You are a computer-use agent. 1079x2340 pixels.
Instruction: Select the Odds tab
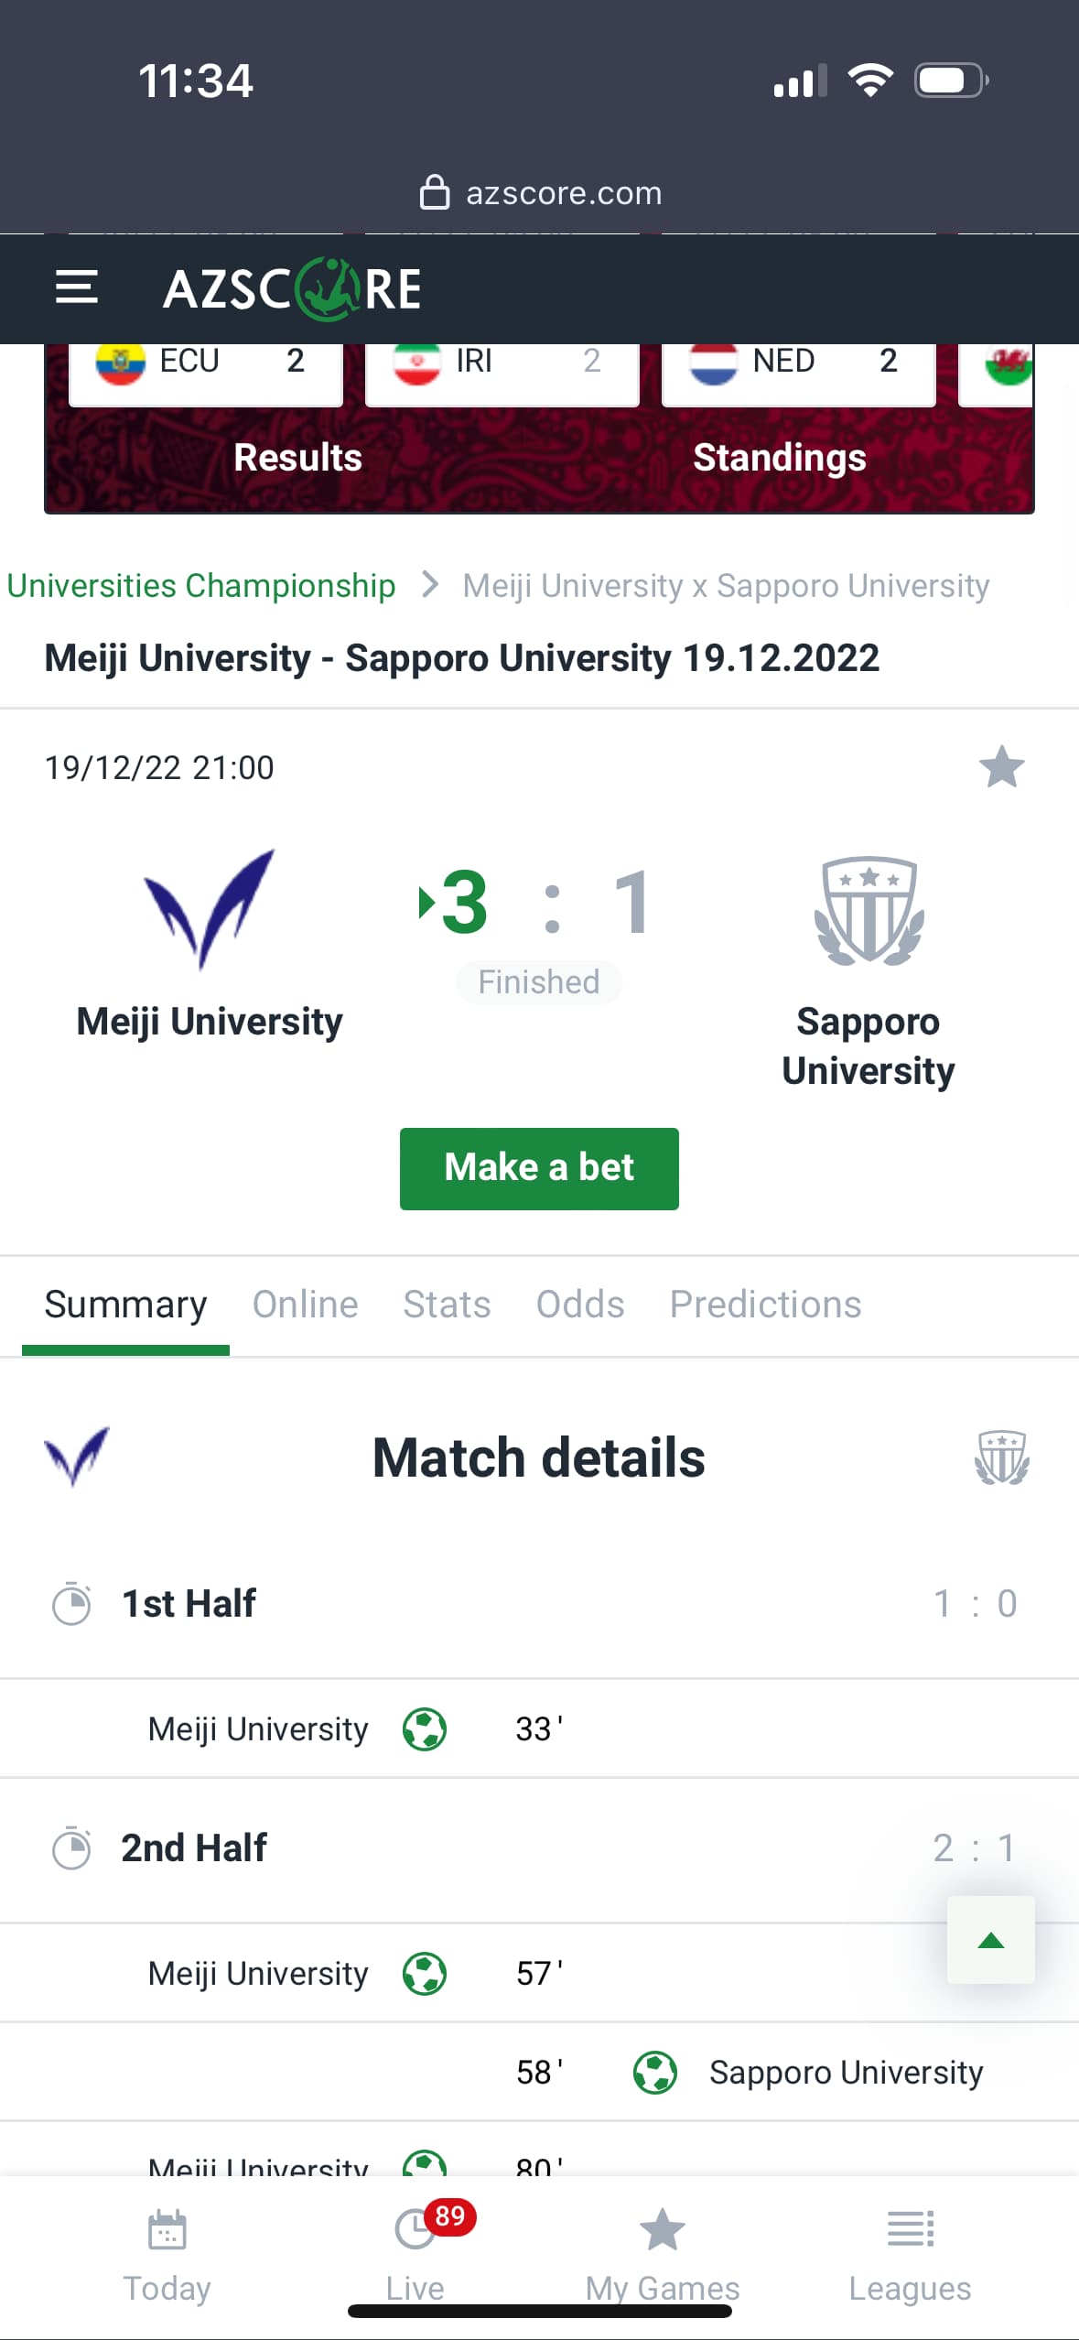pos(580,1305)
